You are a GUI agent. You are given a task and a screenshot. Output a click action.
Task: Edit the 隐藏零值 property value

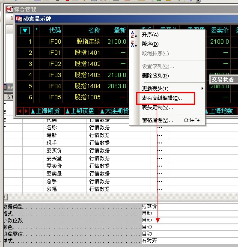click(190, 234)
